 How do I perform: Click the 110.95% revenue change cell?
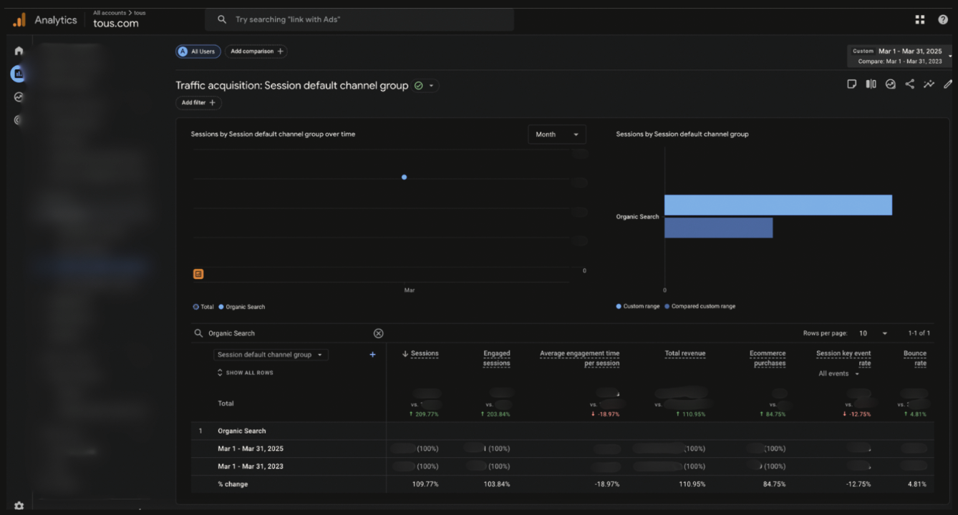692,484
